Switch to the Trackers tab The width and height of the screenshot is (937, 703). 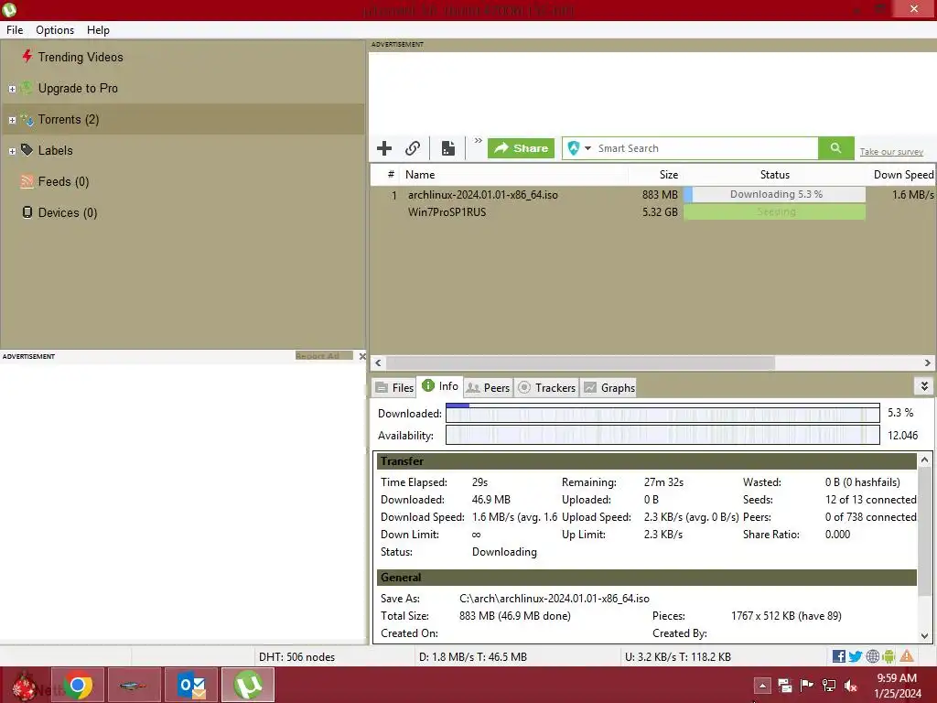point(546,387)
